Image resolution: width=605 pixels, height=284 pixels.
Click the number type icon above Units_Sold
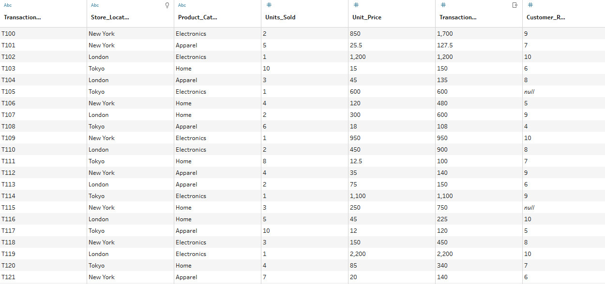coord(269,5)
